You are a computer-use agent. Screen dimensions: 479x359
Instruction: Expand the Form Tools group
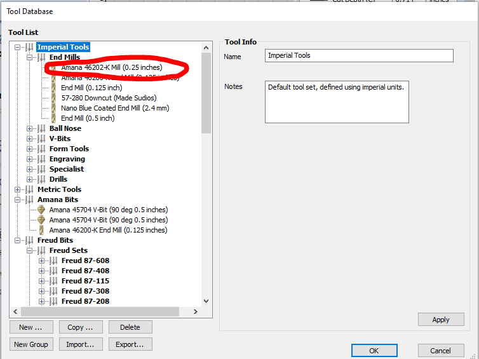pyautogui.click(x=29, y=149)
